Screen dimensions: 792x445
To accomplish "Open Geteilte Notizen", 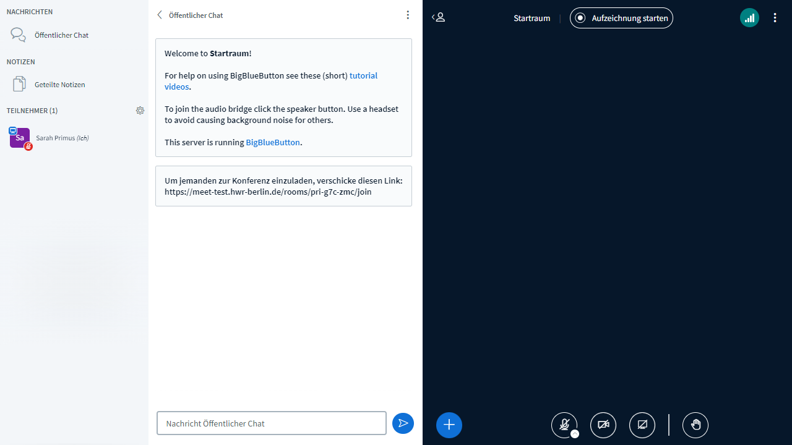I will click(59, 85).
